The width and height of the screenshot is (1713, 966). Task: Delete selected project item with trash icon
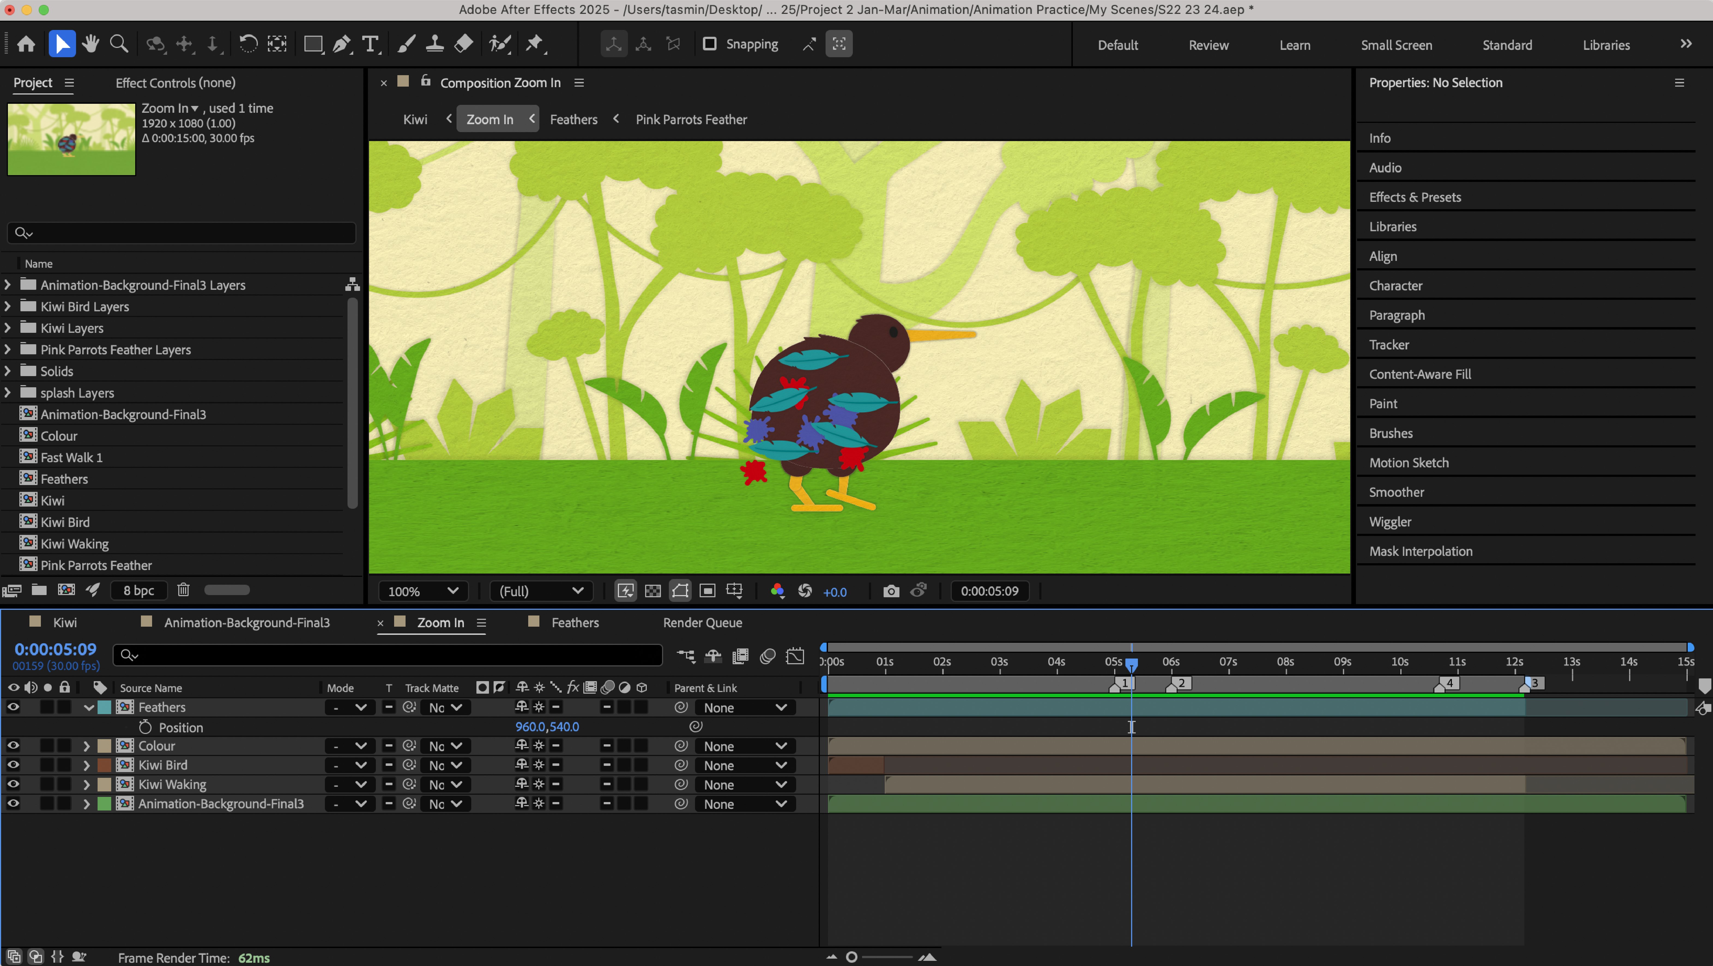pos(183,590)
